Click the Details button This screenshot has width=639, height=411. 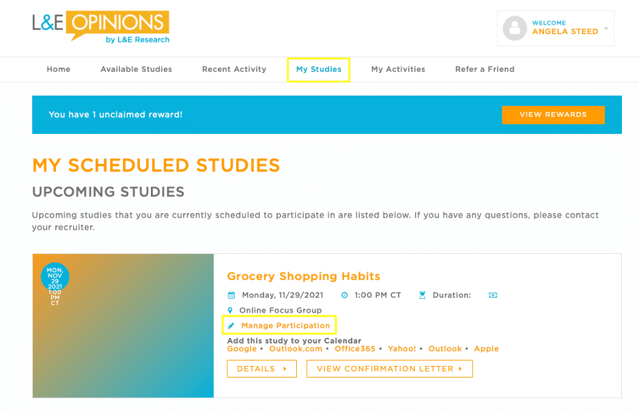click(261, 369)
